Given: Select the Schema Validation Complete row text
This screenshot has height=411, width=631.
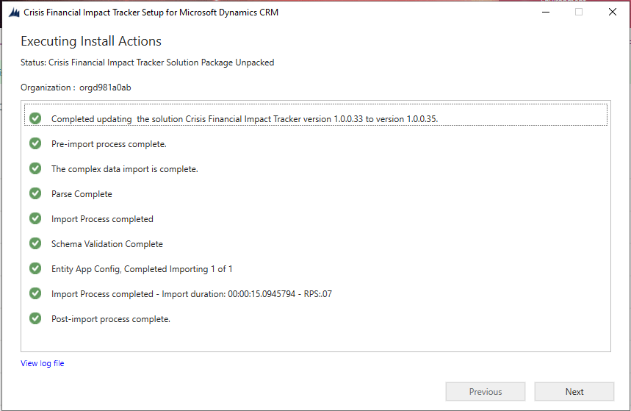Looking at the screenshot, I should pyautogui.click(x=107, y=244).
